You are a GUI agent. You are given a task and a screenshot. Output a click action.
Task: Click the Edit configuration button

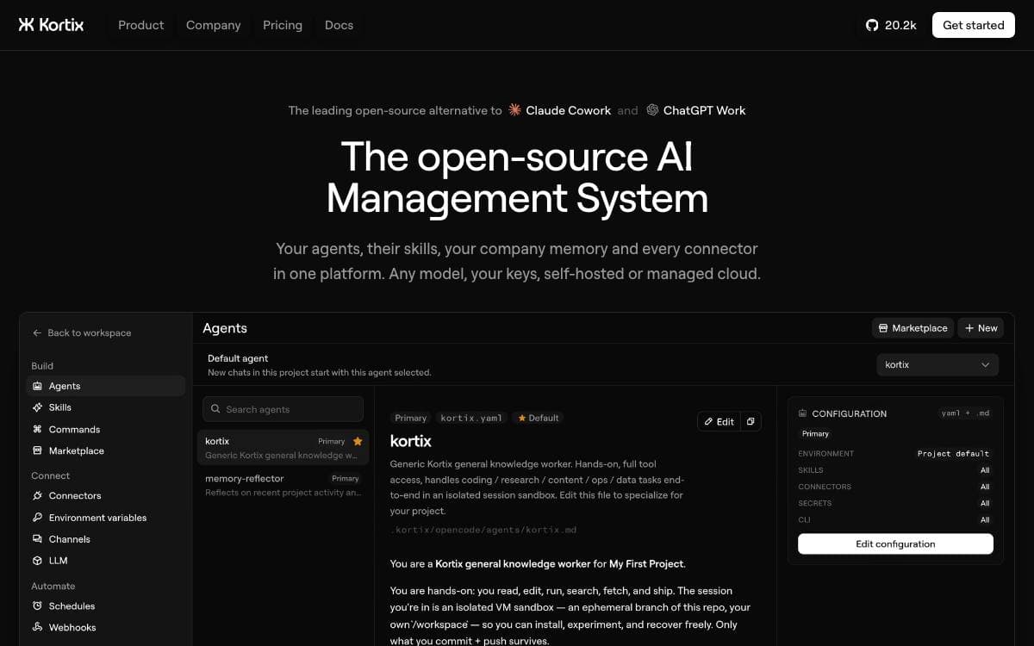coord(895,544)
